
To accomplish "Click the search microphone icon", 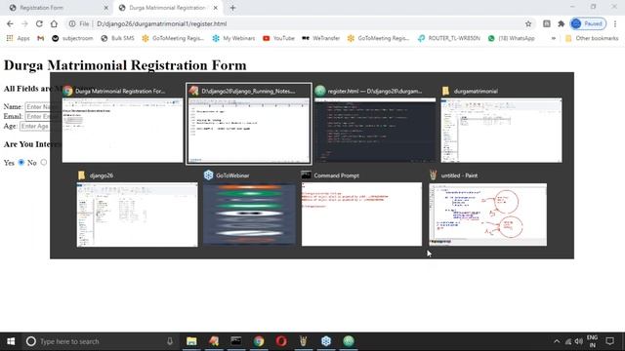I will coord(170,341).
